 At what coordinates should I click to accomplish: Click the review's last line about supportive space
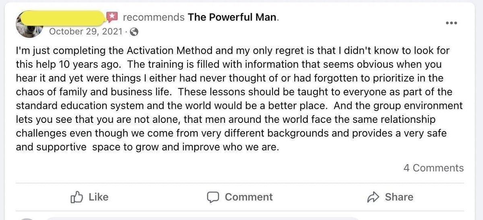(x=147, y=147)
